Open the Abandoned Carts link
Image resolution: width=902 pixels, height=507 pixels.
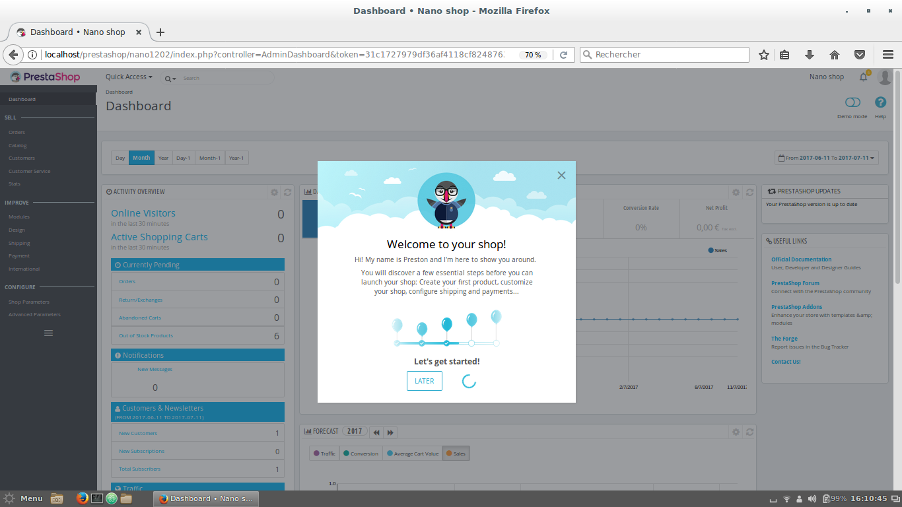[x=140, y=318]
